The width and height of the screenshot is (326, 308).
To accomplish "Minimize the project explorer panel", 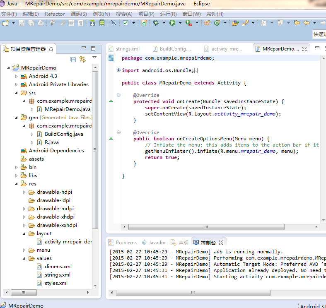I will pyautogui.click(x=84, y=48).
